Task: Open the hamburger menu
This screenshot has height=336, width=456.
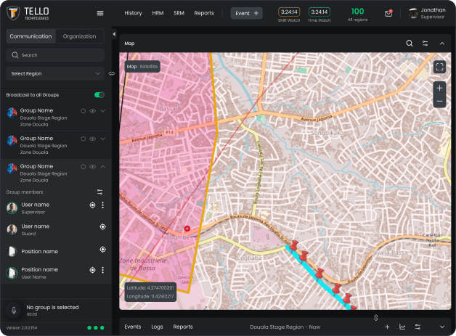Action: [100, 13]
